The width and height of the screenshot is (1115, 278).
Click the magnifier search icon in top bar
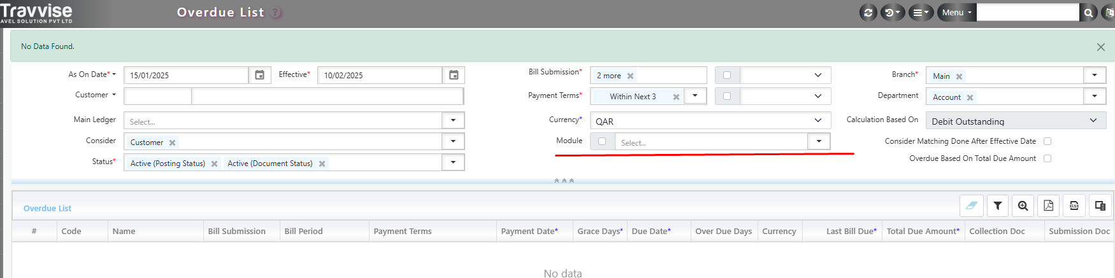pos(1088,12)
